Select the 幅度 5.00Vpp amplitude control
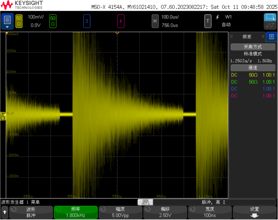Screen dimensions: 278x220 click(x=121, y=212)
